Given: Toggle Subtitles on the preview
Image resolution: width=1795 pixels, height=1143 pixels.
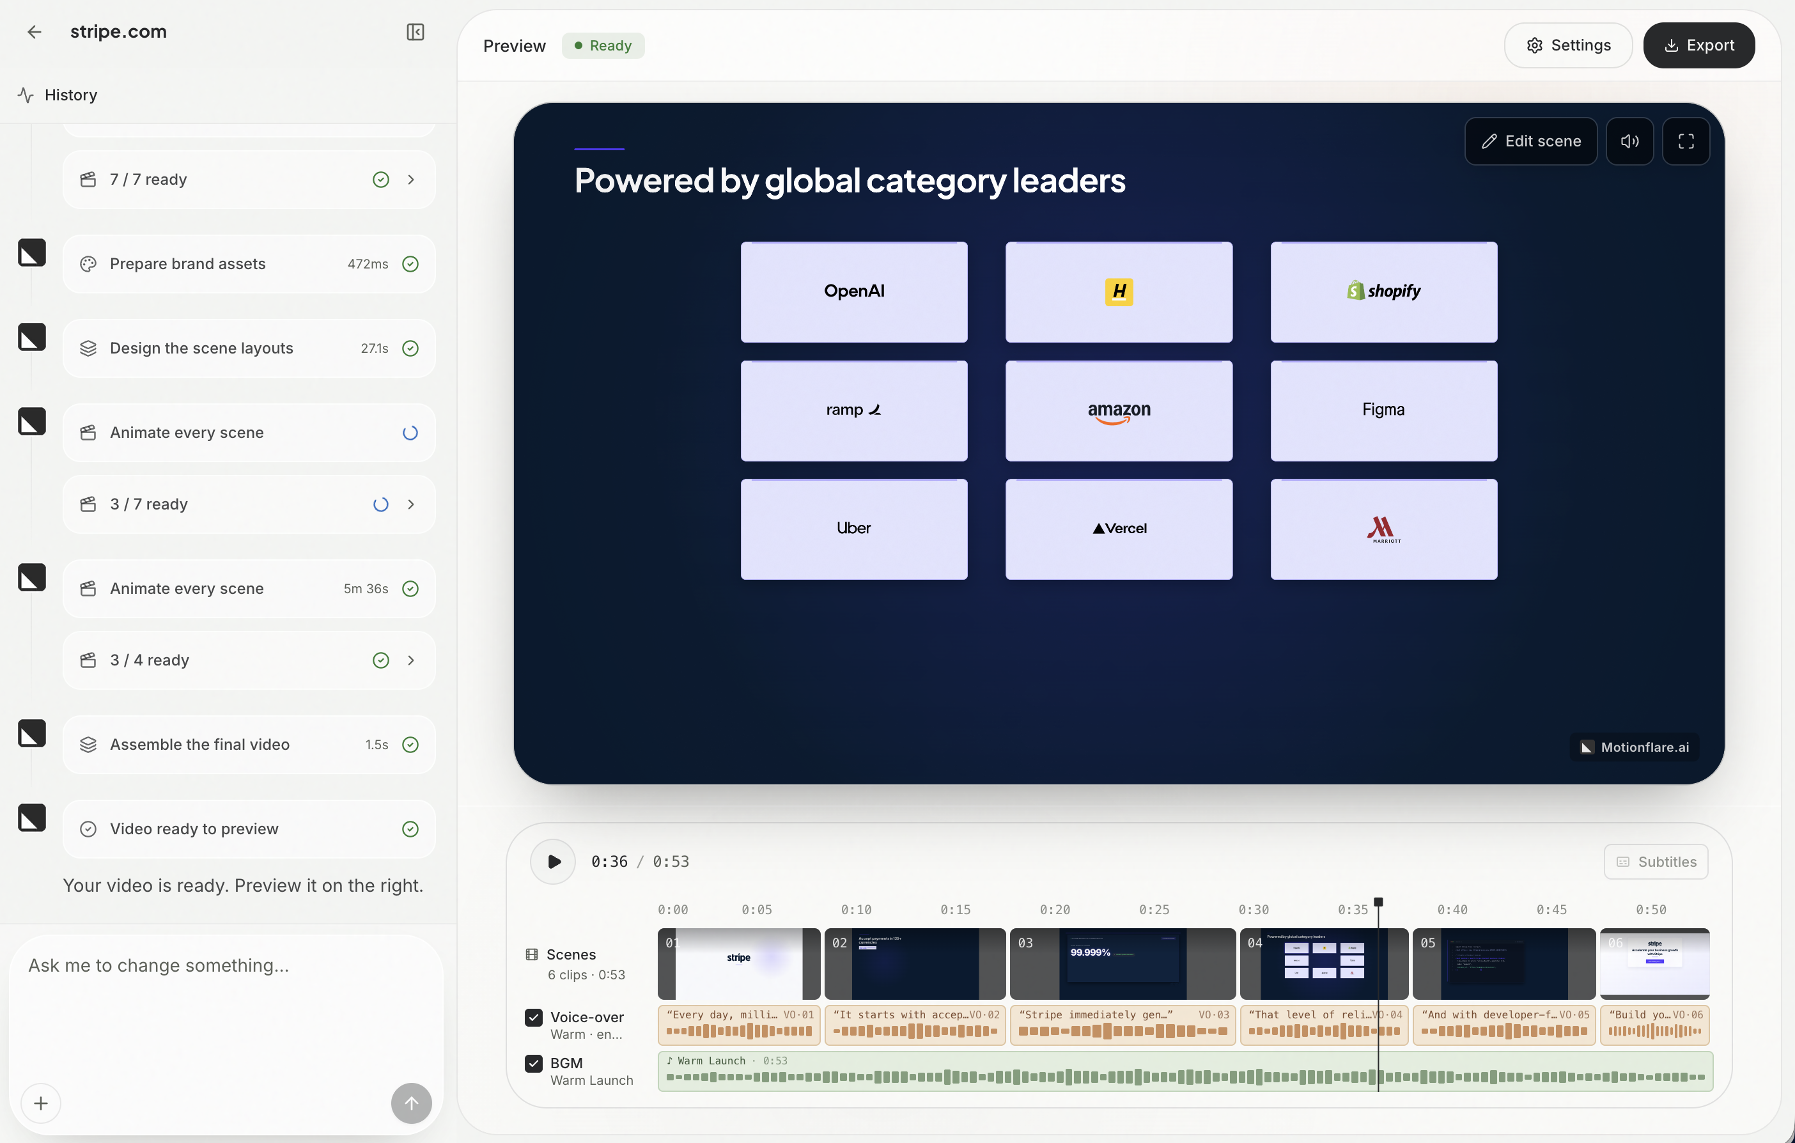Looking at the screenshot, I should 1656,862.
